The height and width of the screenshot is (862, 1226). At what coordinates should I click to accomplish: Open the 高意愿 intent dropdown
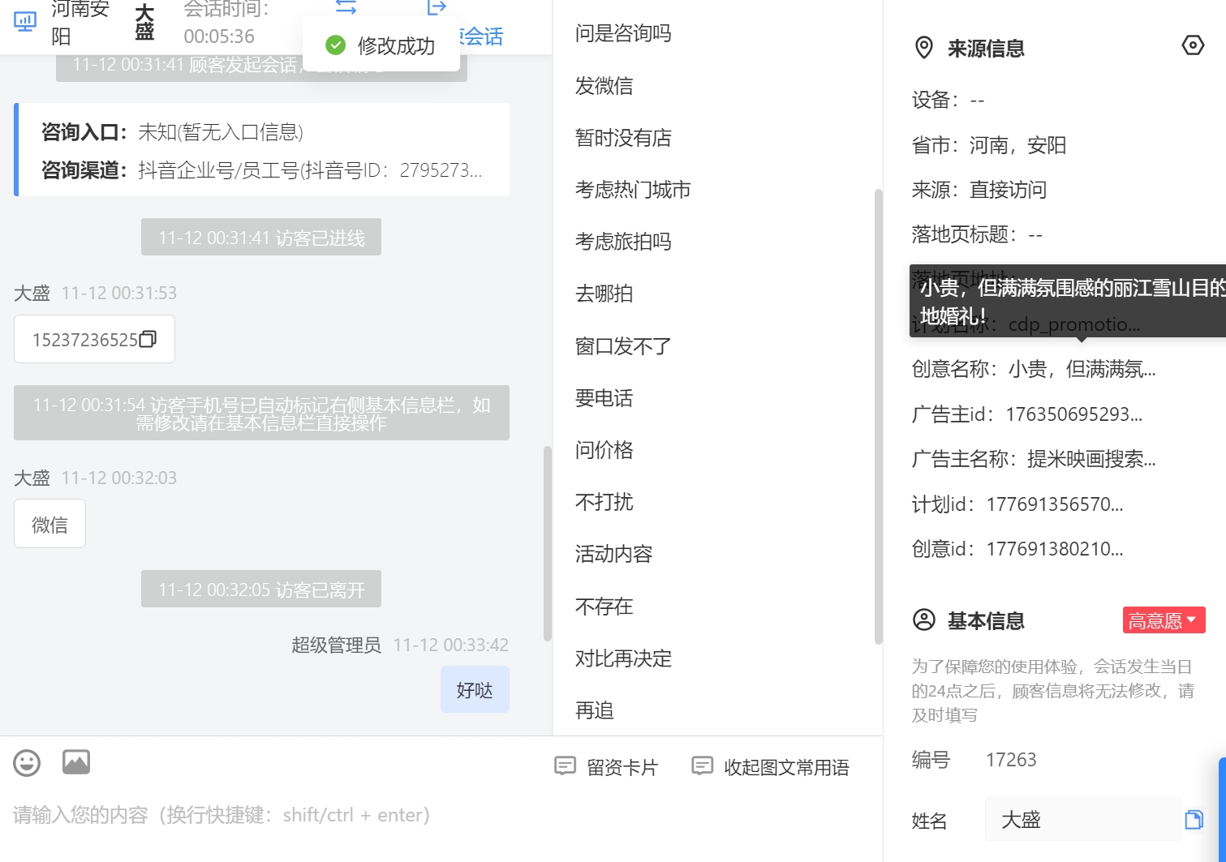[1164, 620]
